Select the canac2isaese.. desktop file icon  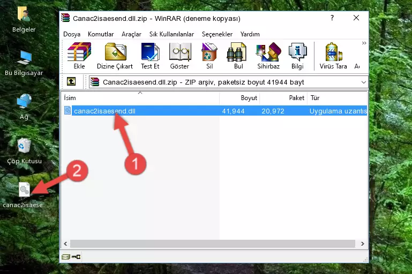[x=24, y=195]
